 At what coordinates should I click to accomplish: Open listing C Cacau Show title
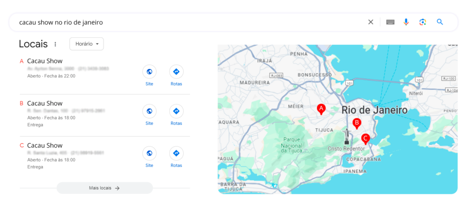pos(45,146)
